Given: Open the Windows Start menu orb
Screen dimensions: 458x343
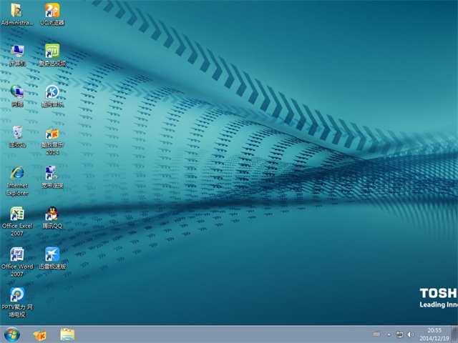Looking at the screenshot, I should click(12, 334).
